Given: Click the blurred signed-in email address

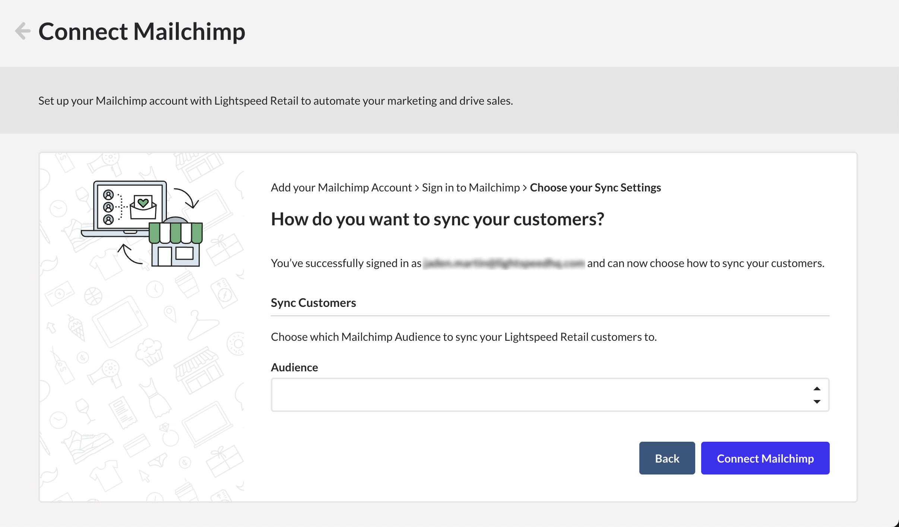Looking at the screenshot, I should tap(504, 263).
